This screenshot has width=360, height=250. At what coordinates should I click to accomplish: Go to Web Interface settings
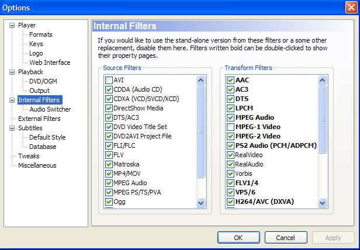pos(50,62)
